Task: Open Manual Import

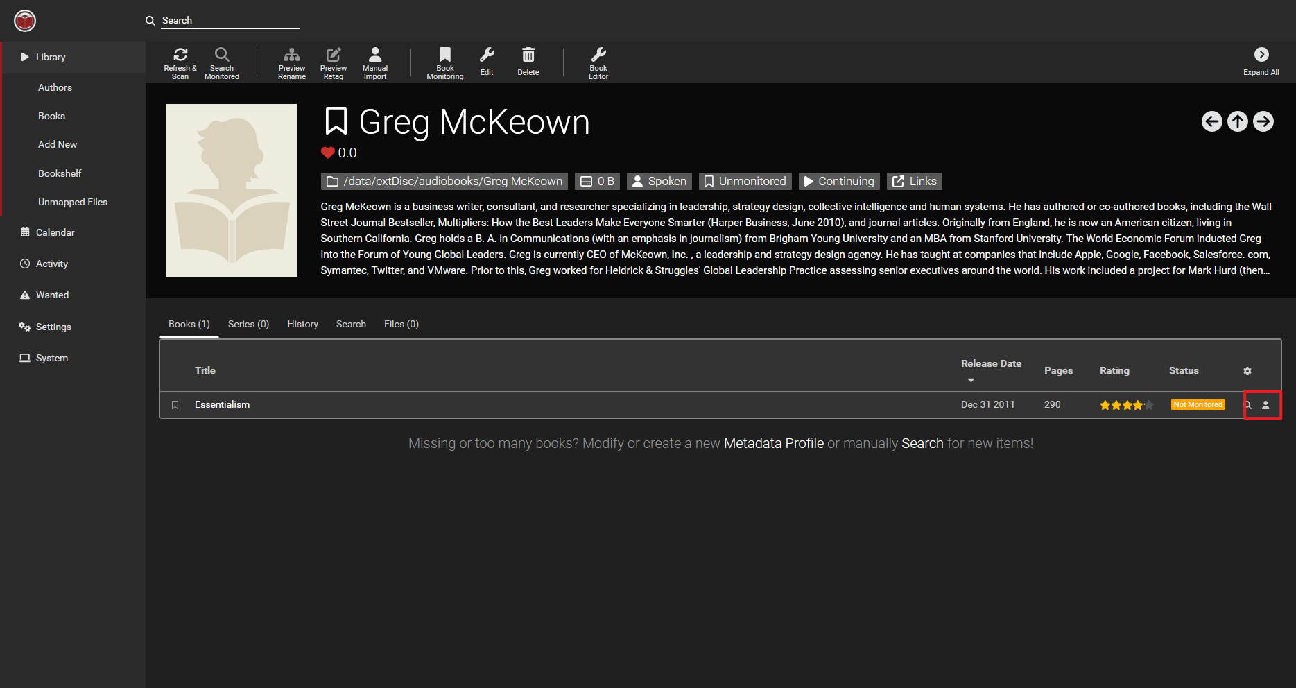Action: (x=375, y=55)
